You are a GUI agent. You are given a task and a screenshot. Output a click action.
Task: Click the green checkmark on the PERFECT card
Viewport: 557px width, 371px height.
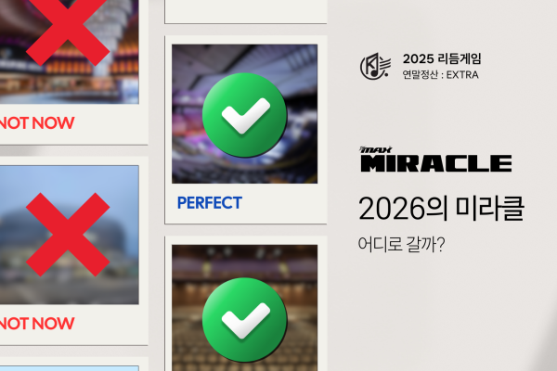point(244,115)
